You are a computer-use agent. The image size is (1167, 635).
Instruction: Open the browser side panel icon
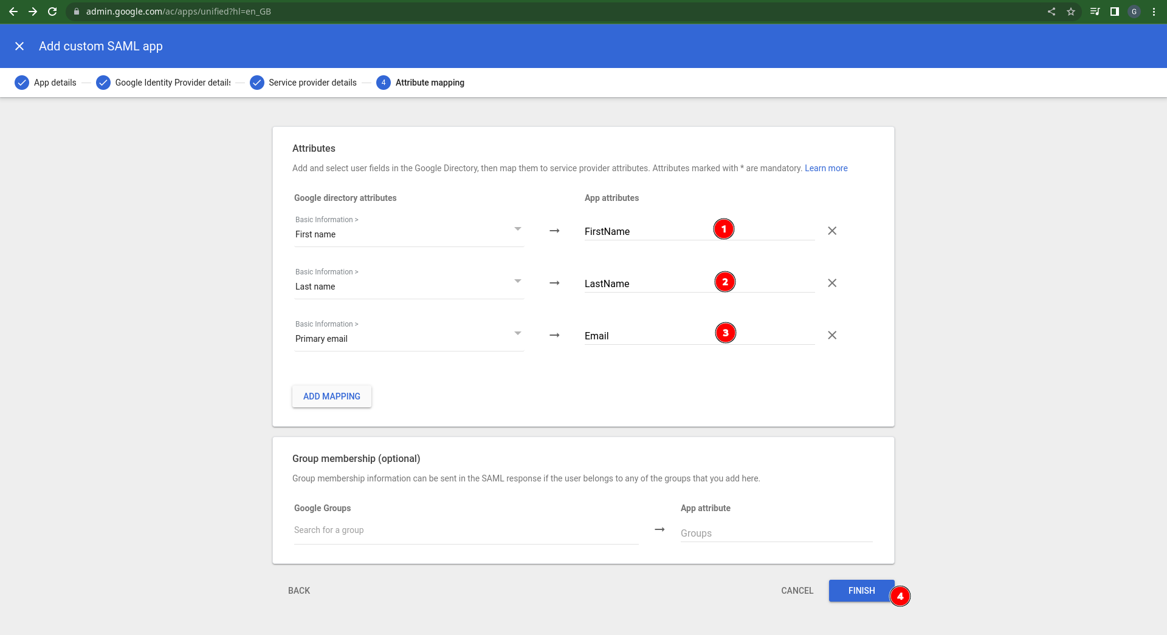pyautogui.click(x=1115, y=12)
